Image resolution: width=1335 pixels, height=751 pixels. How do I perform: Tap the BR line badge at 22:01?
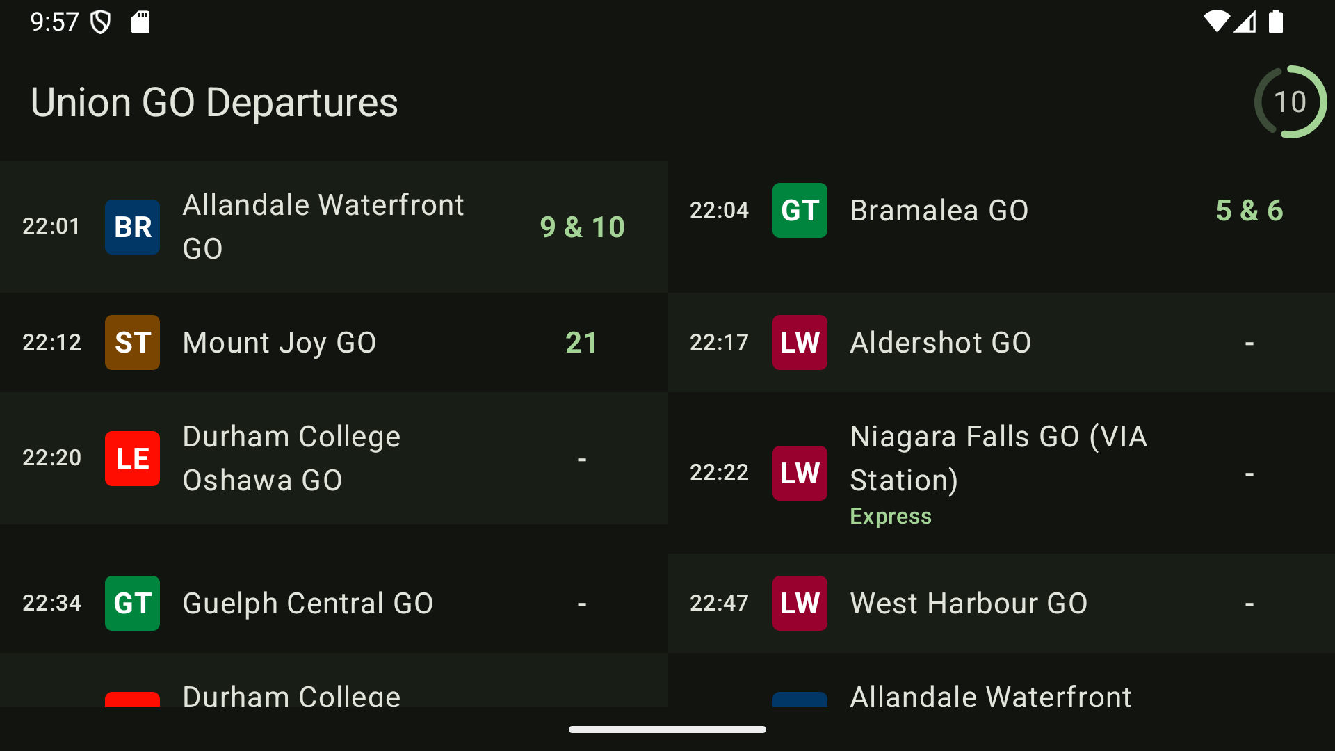click(x=132, y=227)
